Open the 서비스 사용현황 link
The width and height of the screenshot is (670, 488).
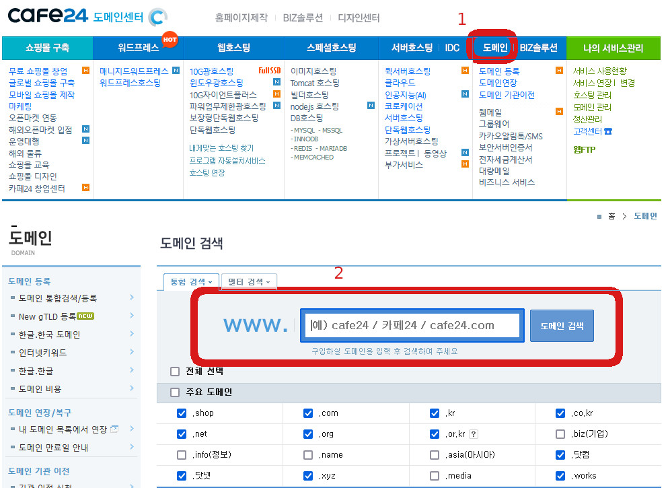click(600, 71)
